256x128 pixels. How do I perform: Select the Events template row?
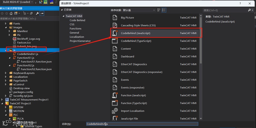pyautogui.click(x=155, y=80)
